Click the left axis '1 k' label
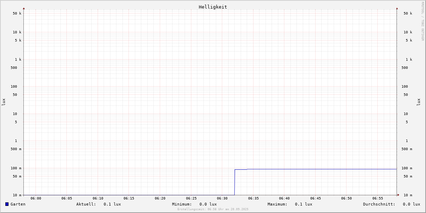 (18, 60)
